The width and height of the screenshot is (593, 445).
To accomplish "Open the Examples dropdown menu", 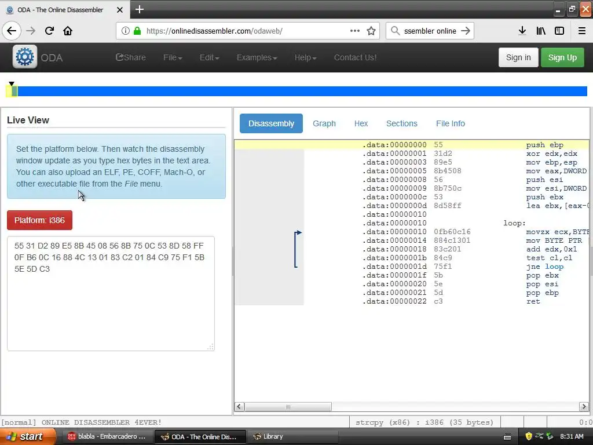I will tap(257, 57).
